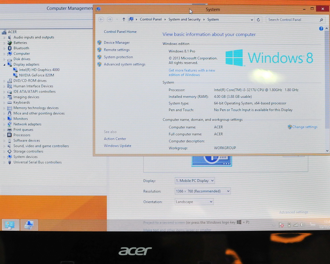The width and height of the screenshot is (330, 264).
Task: Click the Monitors device icon
Action: [10, 119]
